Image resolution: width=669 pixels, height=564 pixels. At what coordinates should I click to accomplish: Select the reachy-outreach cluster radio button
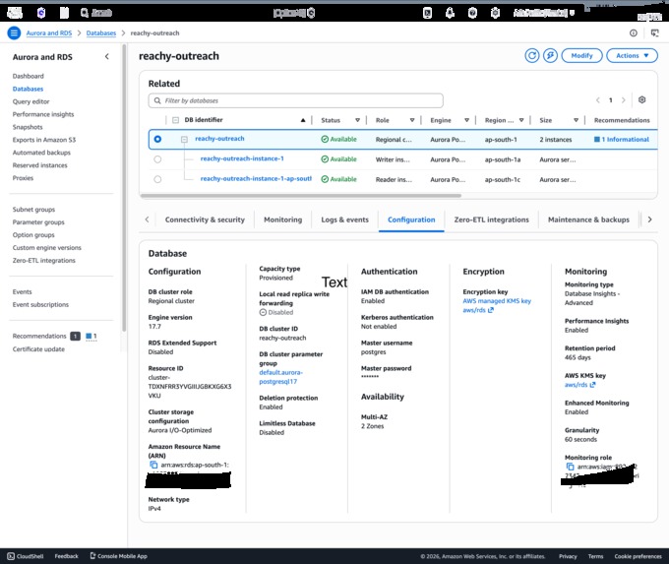[157, 139]
